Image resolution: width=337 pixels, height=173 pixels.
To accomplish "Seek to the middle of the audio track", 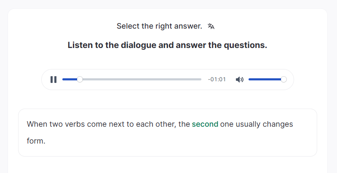I will click(132, 80).
